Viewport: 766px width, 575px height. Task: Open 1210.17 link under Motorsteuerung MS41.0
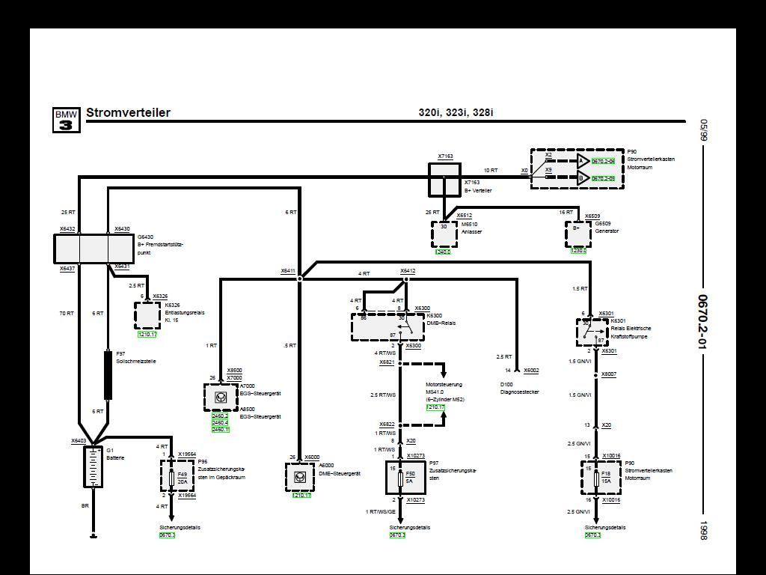[x=435, y=407]
